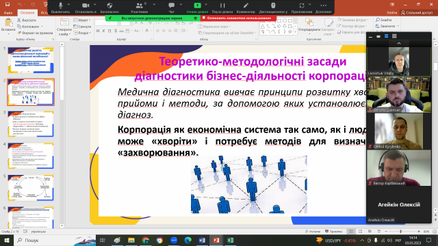Stop sharing with the red Zoom button
Image resolution: width=438 pixels, height=246 pixels.
[238, 18]
